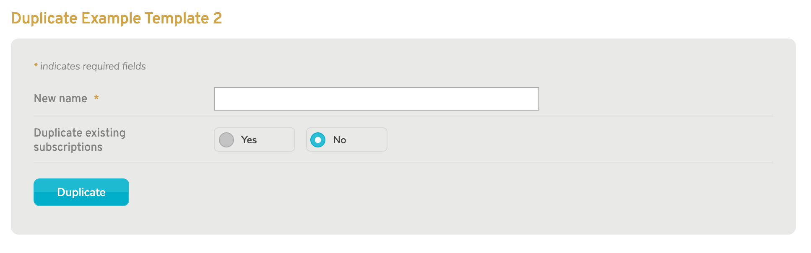Click the No option container
Screen dimensions: 811x253
tap(346, 139)
